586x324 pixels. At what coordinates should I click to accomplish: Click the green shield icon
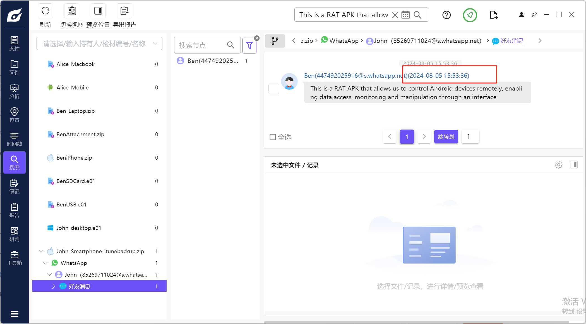470,15
